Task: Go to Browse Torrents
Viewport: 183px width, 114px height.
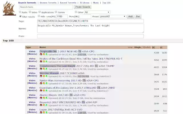Action: pos(48,3)
